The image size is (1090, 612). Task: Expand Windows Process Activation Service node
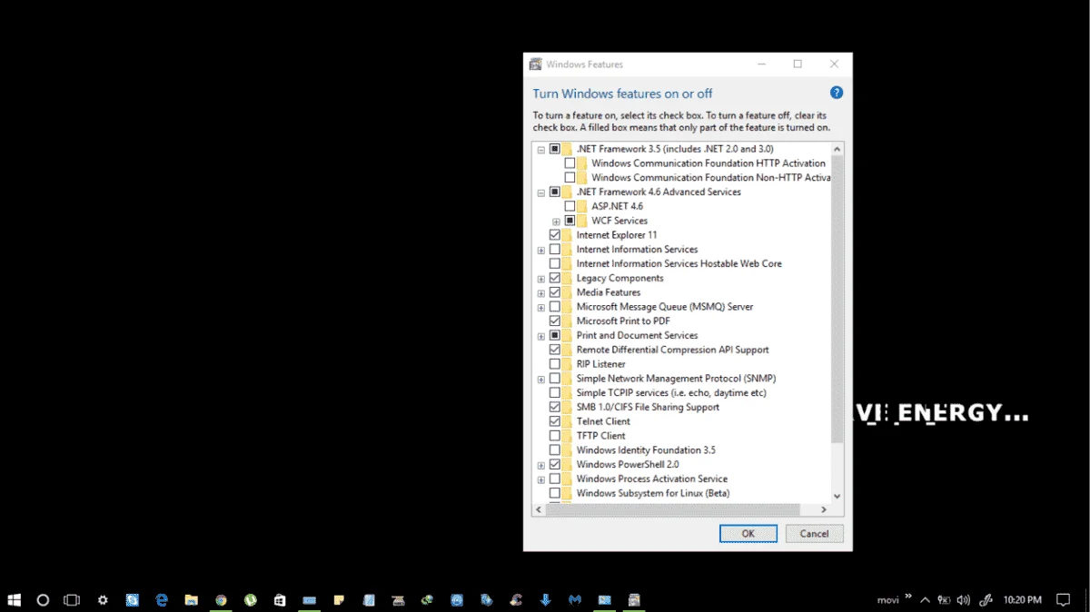tap(541, 479)
